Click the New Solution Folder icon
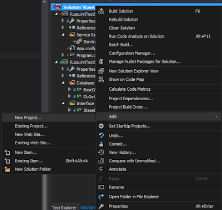Screen dimensions: 222x210 pos(7,169)
